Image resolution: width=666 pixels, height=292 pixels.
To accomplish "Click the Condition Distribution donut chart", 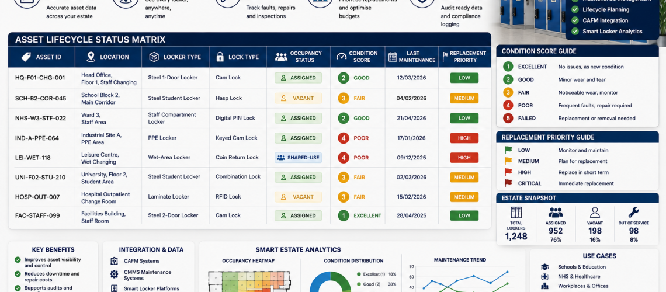I will click(x=330, y=282).
